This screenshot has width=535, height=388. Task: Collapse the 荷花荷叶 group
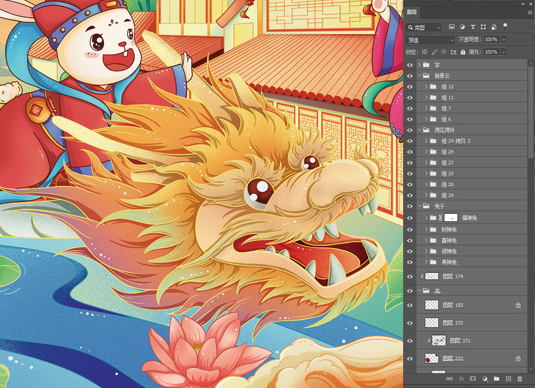419,130
